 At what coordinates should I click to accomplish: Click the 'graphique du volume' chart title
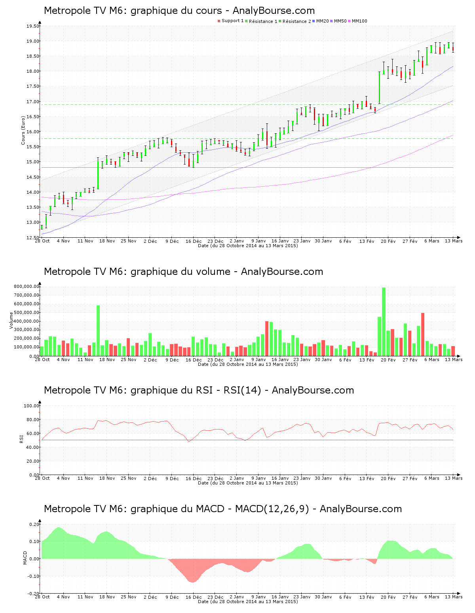pos(183,272)
